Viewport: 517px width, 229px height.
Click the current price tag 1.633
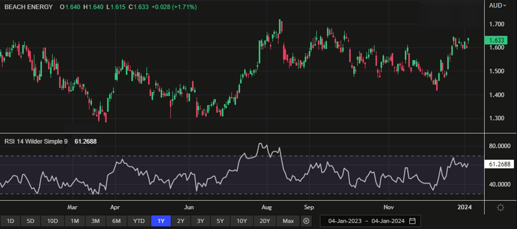[495, 40]
